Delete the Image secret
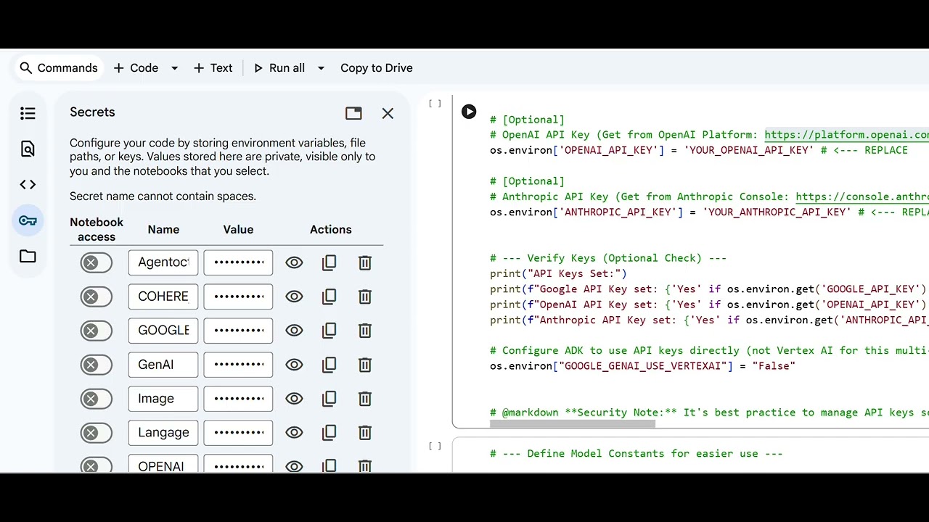Image resolution: width=929 pixels, height=522 pixels. click(x=365, y=399)
